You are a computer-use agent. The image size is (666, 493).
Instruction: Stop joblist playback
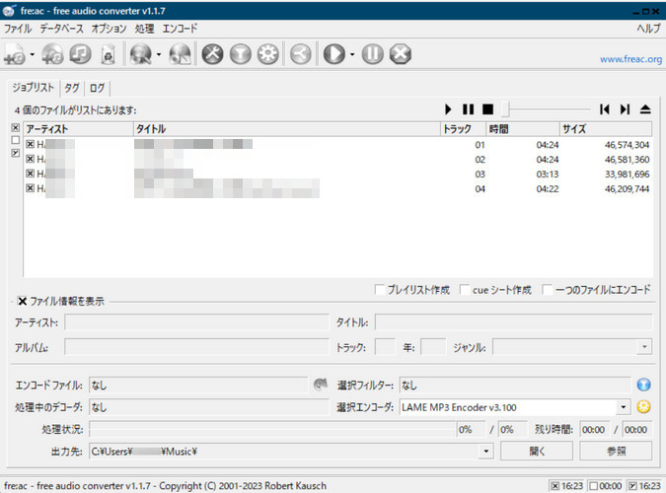pyautogui.click(x=488, y=109)
